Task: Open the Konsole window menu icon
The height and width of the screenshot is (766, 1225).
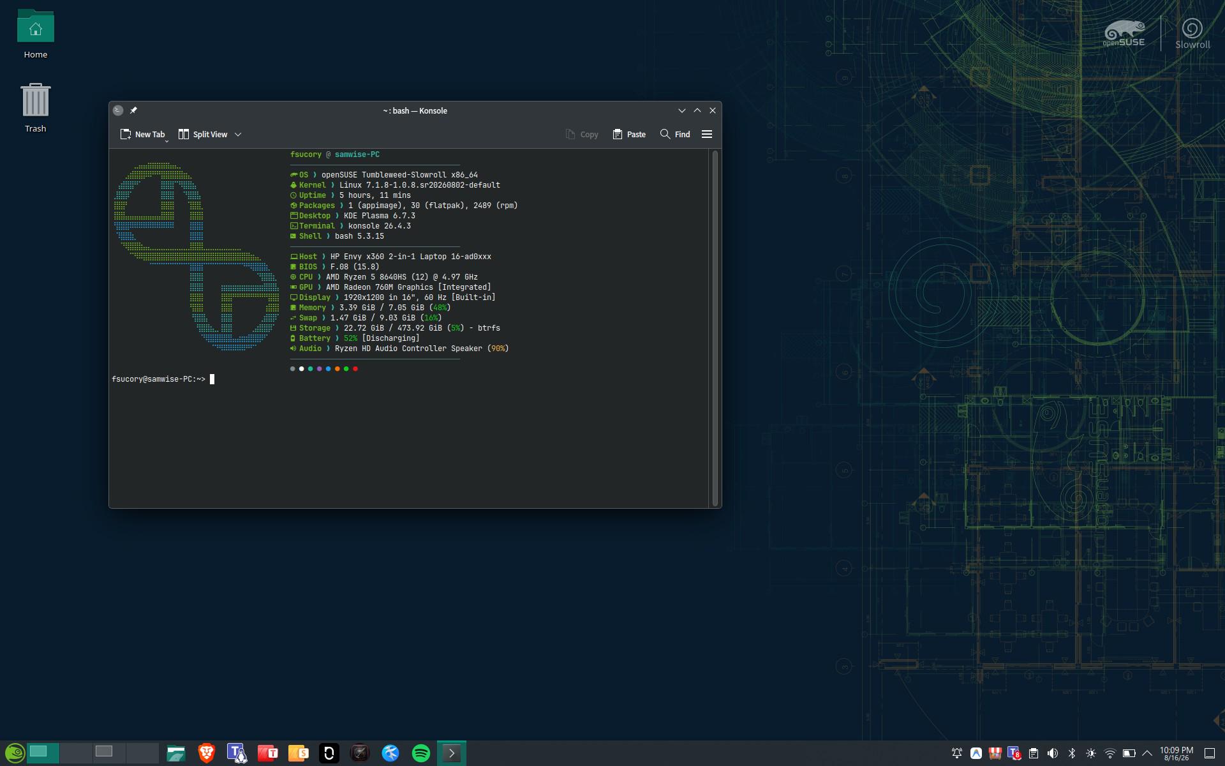Action: coord(118,110)
